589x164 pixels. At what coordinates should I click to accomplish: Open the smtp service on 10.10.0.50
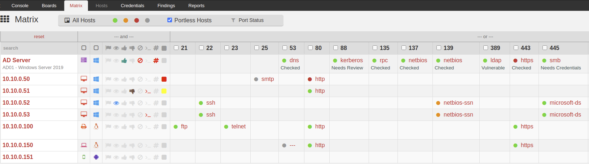[268, 79]
